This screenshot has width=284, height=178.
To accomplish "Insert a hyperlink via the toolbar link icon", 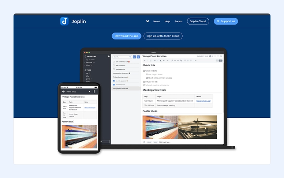I will coord(172,61).
